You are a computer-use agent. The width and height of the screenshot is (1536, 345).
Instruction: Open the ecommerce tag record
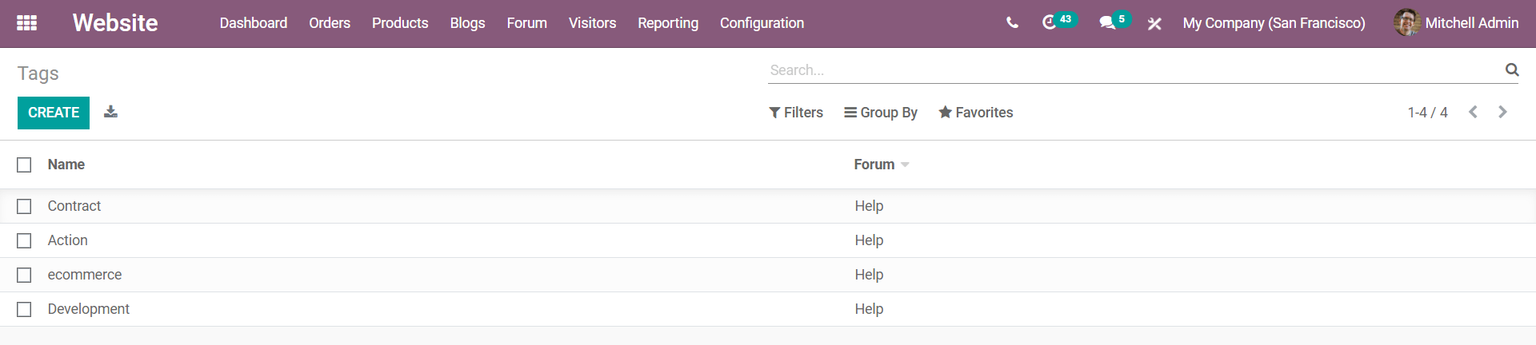pyautogui.click(x=85, y=275)
